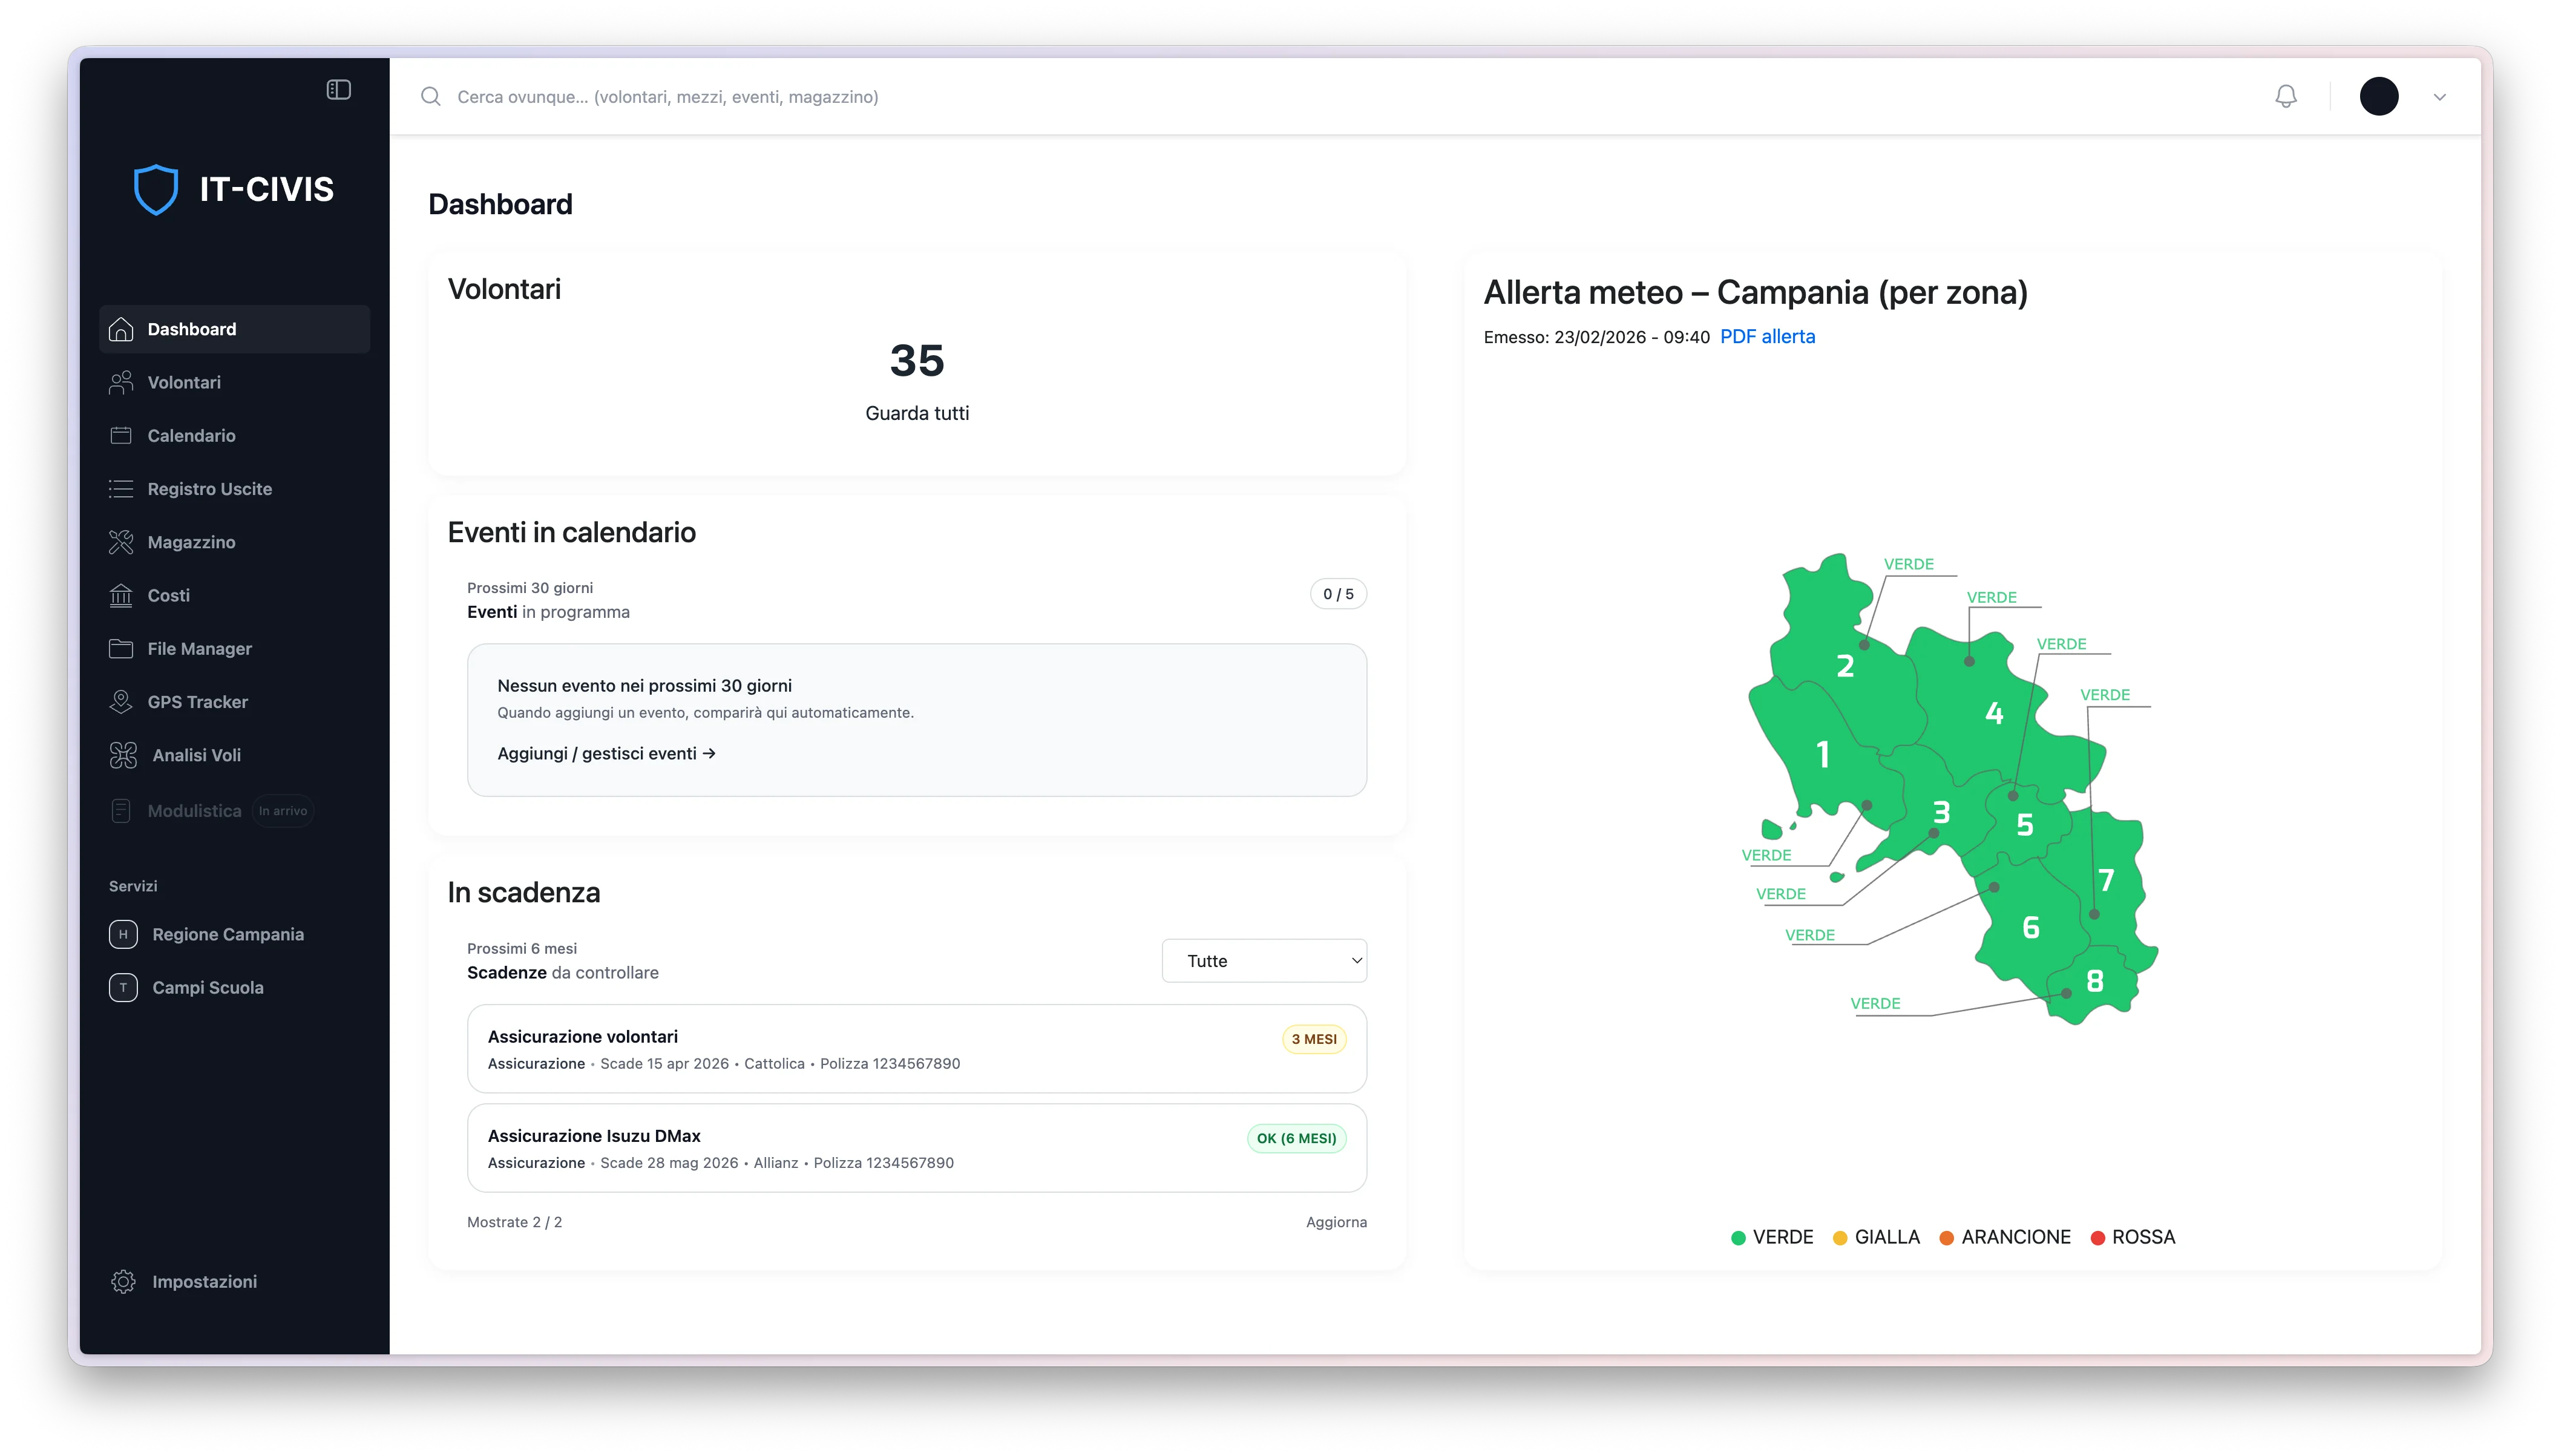Click the Mostrate 2 / 2 text
Image resolution: width=2561 pixels, height=1456 pixels.
pos(514,1222)
